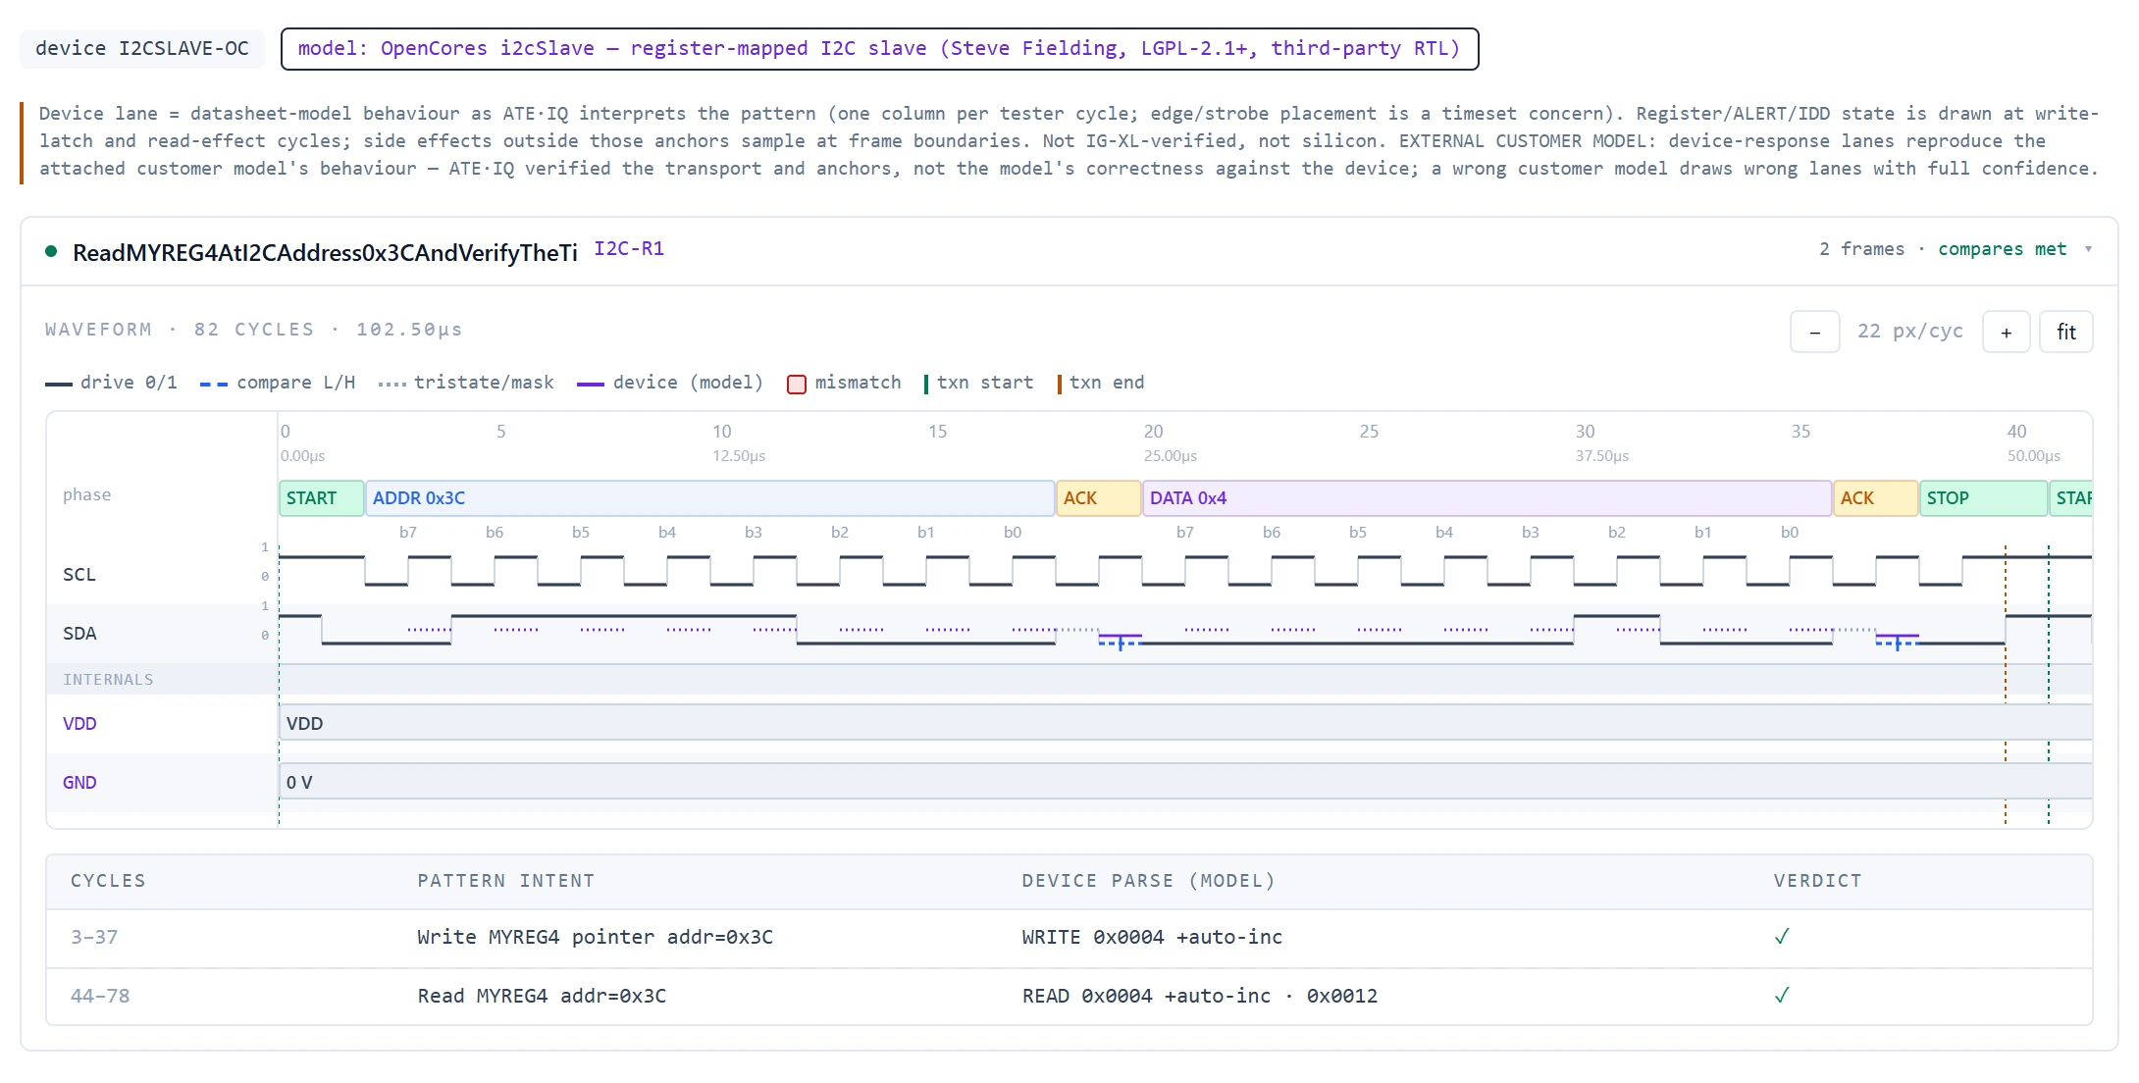Click the PATTERN INTENT column header
The width and height of the screenshot is (2139, 1083).
[x=506, y=880]
